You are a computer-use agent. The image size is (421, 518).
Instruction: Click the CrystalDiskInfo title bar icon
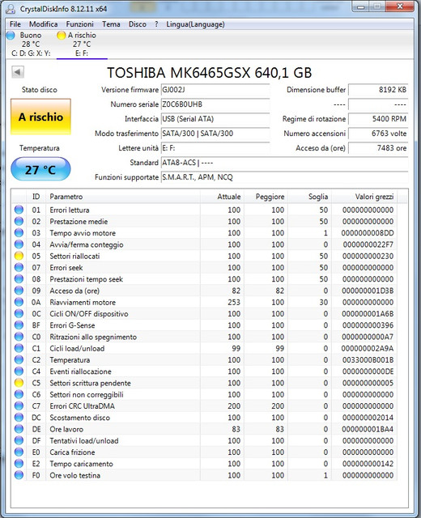(11, 9)
